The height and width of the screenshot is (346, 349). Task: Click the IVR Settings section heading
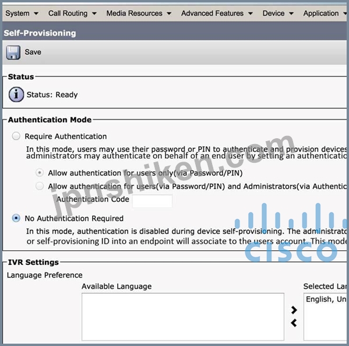(33, 262)
